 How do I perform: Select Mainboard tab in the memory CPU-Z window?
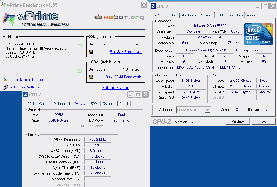click(x=62, y=104)
